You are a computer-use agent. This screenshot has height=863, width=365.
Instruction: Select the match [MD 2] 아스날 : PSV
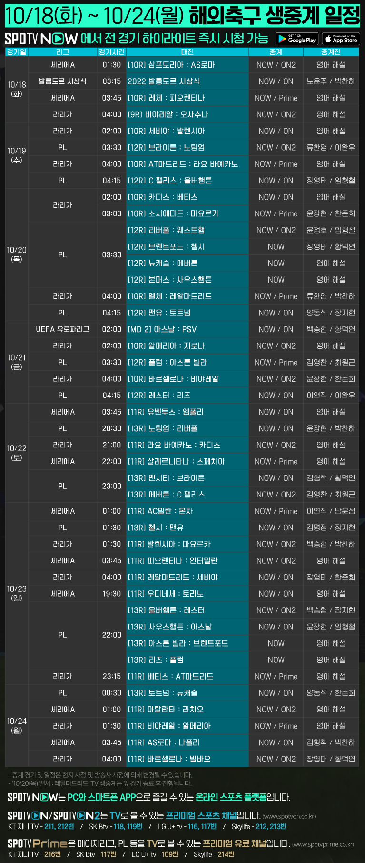pyautogui.click(x=187, y=329)
